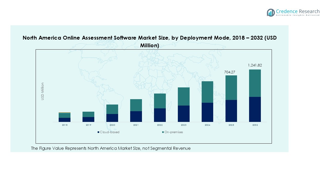
Task: Click the 1,241.82 data label
Action: [255, 65]
